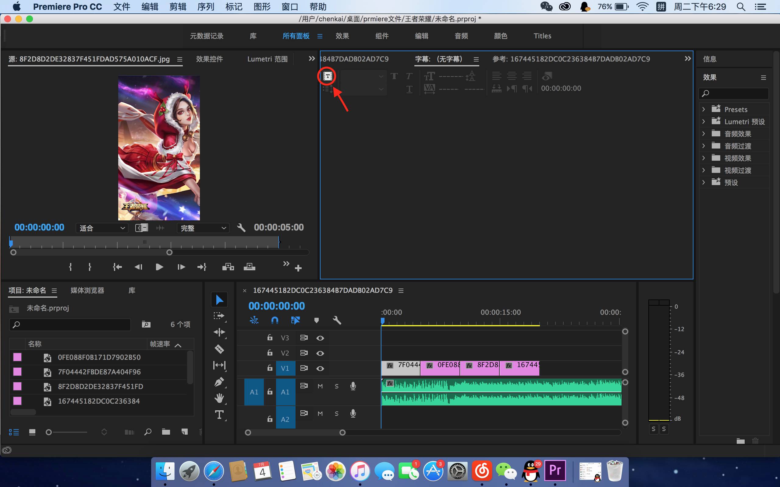Select the Hand tool
780x487 pixels.
(219, 398)
